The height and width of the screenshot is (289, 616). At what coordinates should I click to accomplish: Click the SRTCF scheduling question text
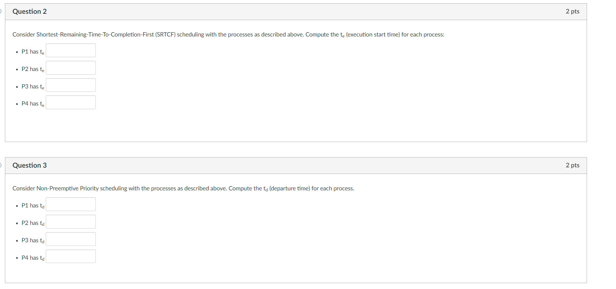click(228, 35)
